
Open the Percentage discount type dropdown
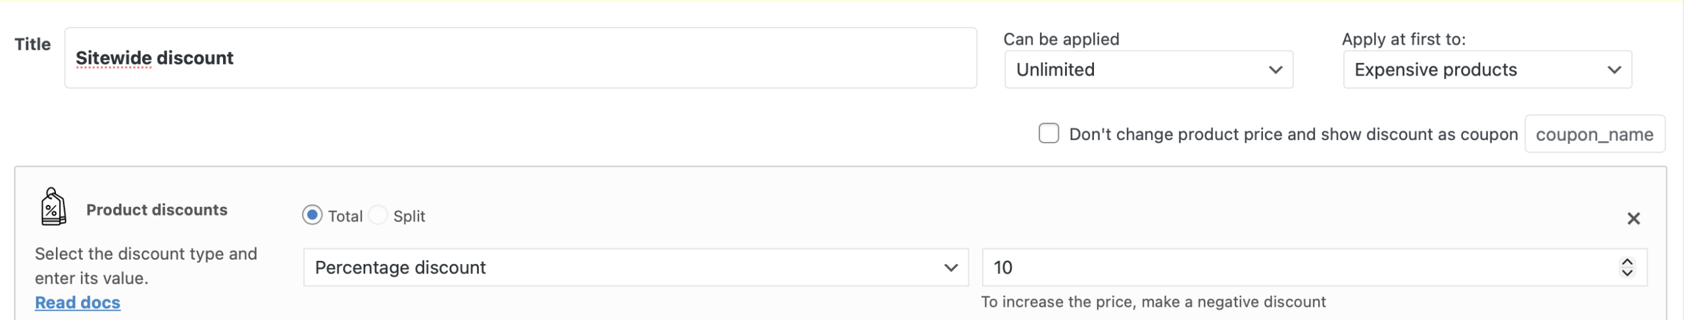635,267
